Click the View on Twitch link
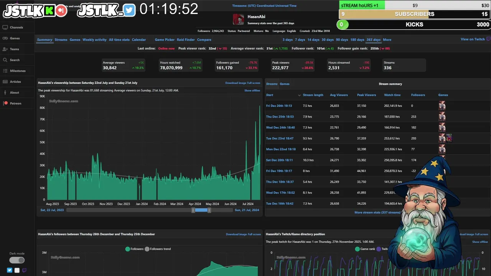491x276 pixels. click(473, 39)
